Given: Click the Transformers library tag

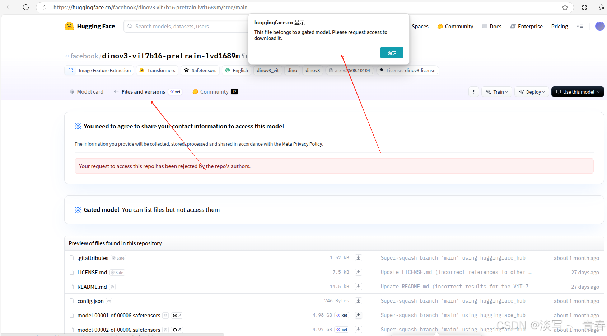Looking at the screenshot, I should pyautogui.click(x=157, y=70).
